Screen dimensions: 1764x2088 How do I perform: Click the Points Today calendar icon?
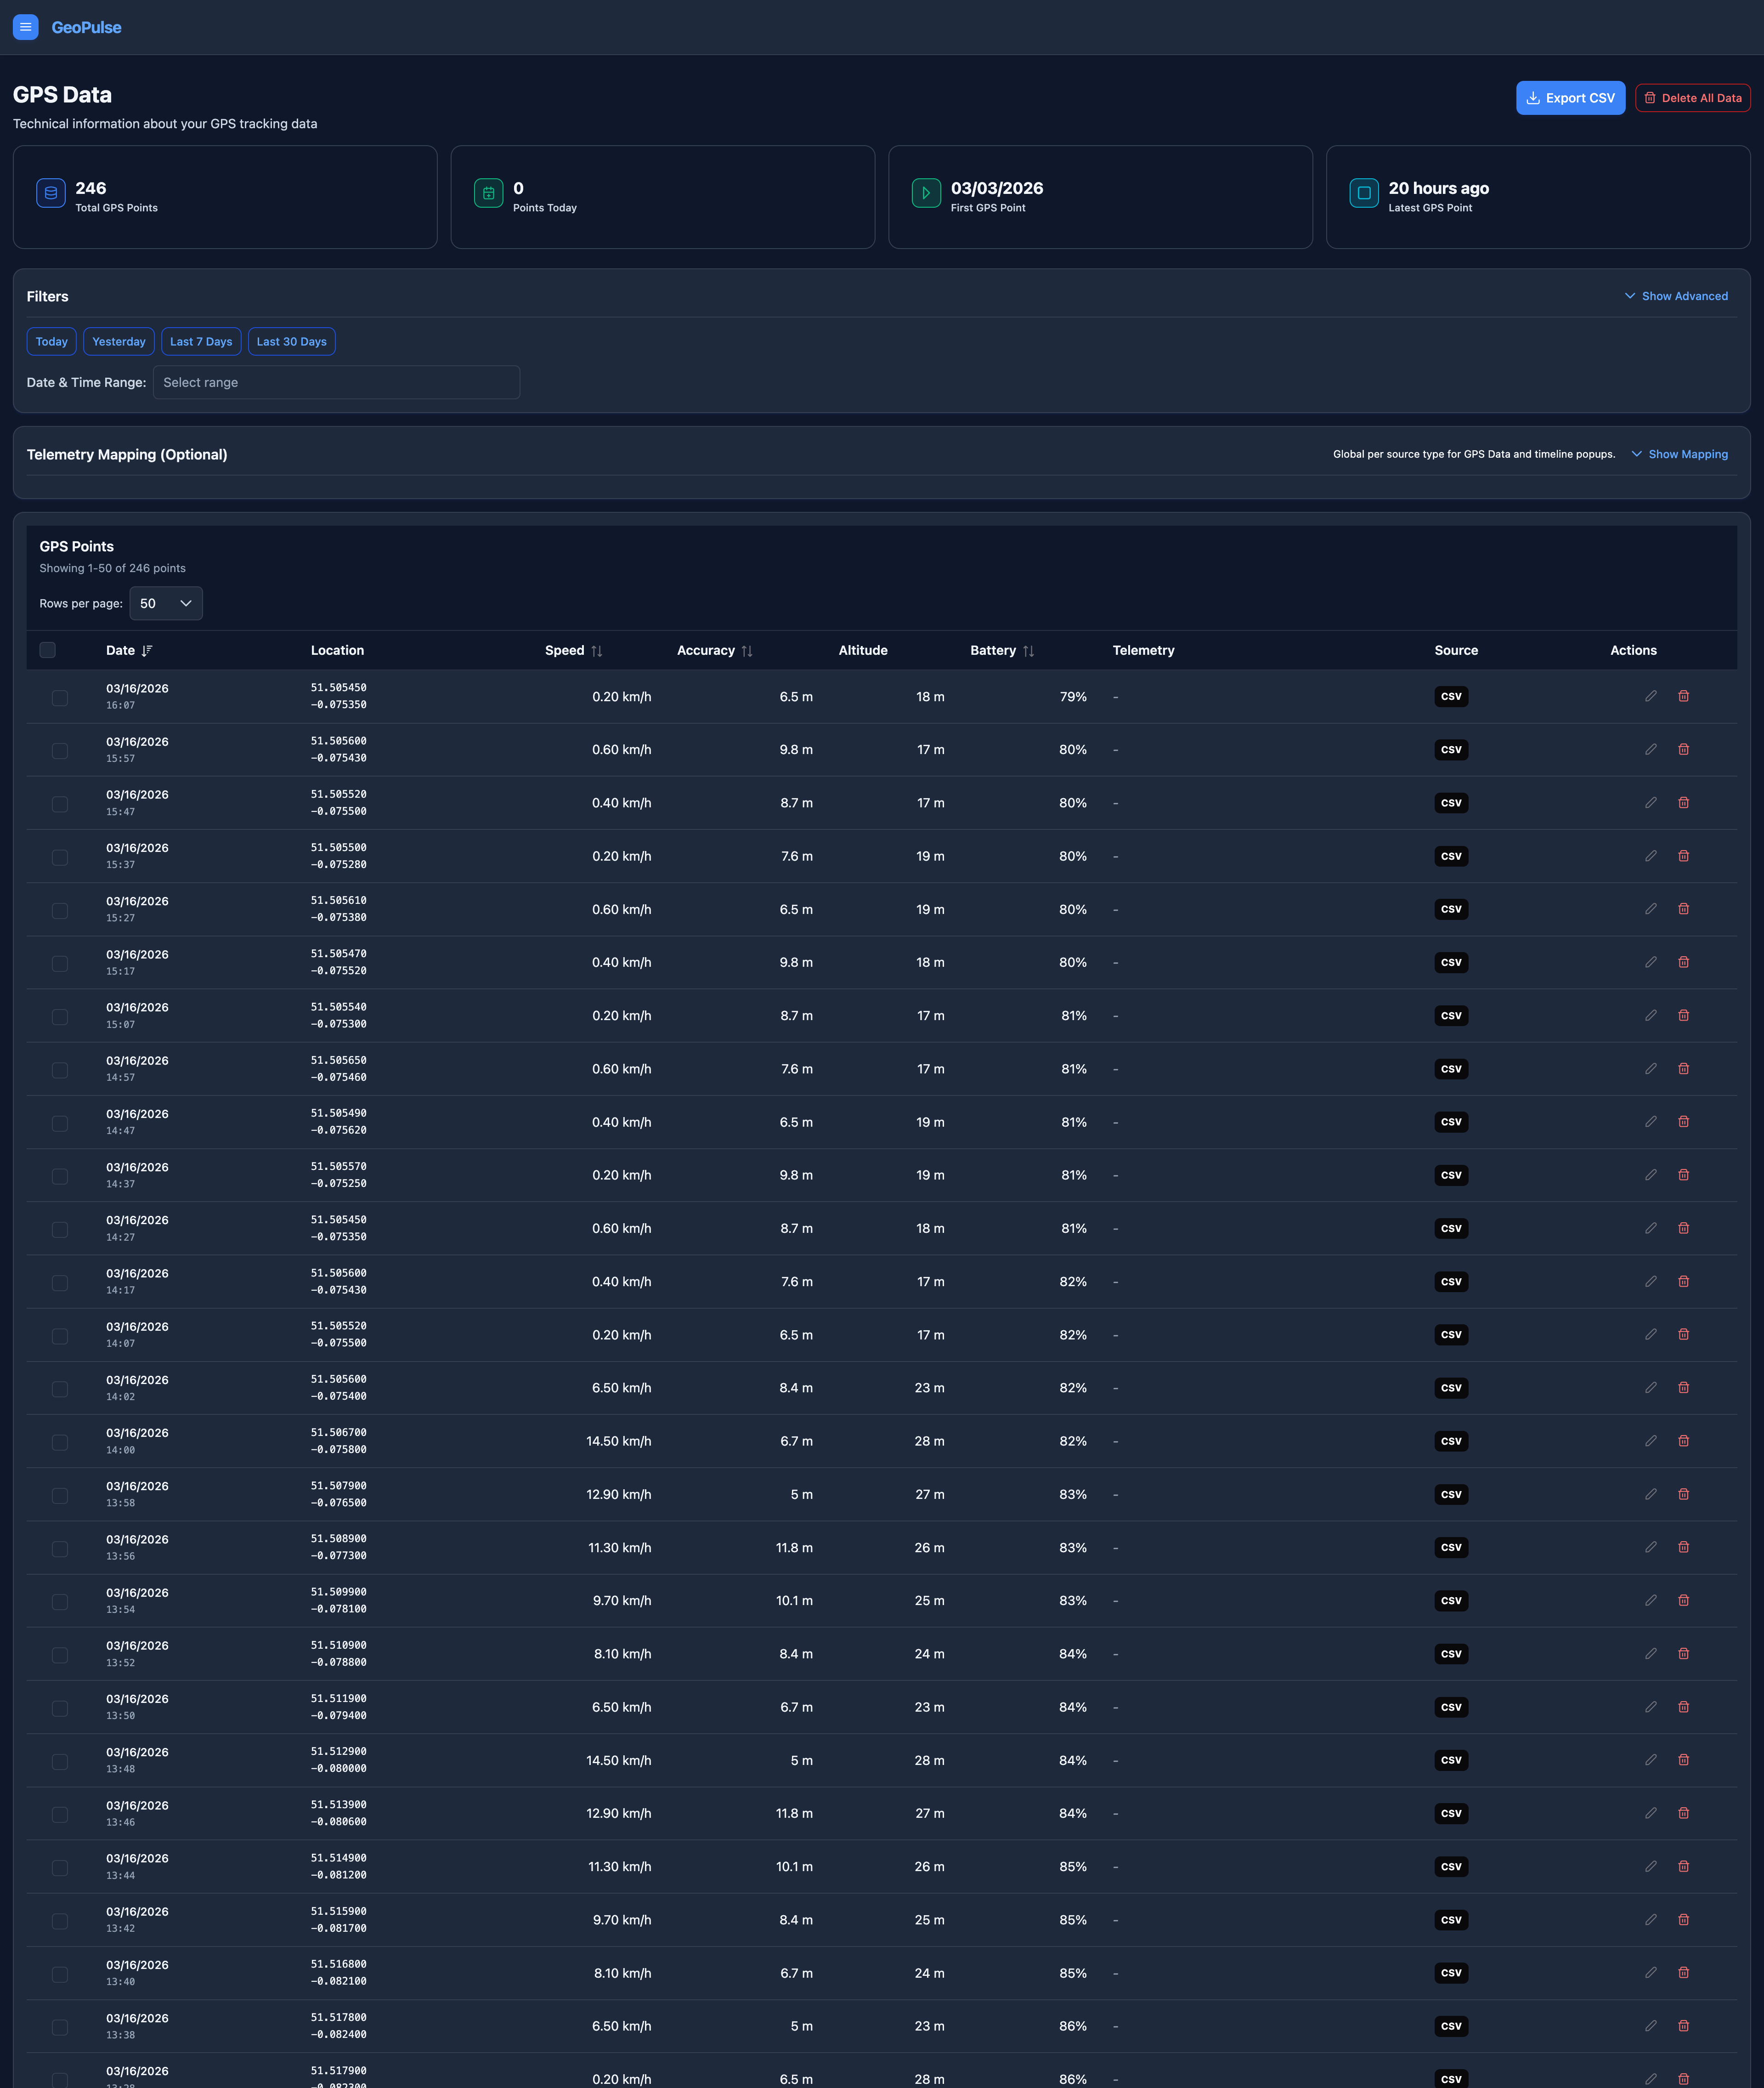[488, 193]
